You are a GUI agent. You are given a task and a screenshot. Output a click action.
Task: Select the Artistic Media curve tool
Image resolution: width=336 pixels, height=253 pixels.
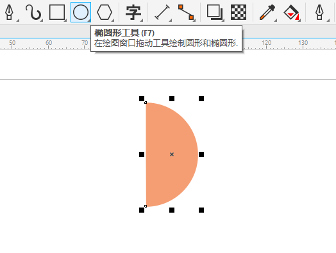[33, 12]
